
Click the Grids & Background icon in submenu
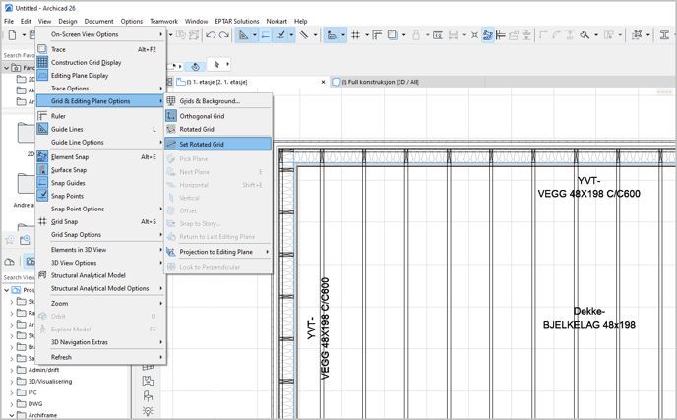[x=171, y=101]
